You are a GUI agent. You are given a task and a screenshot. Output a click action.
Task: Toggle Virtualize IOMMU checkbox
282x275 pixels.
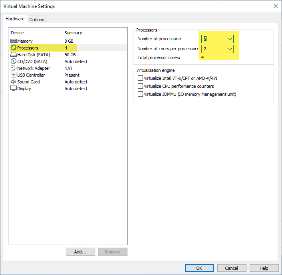tap(140, 94)
